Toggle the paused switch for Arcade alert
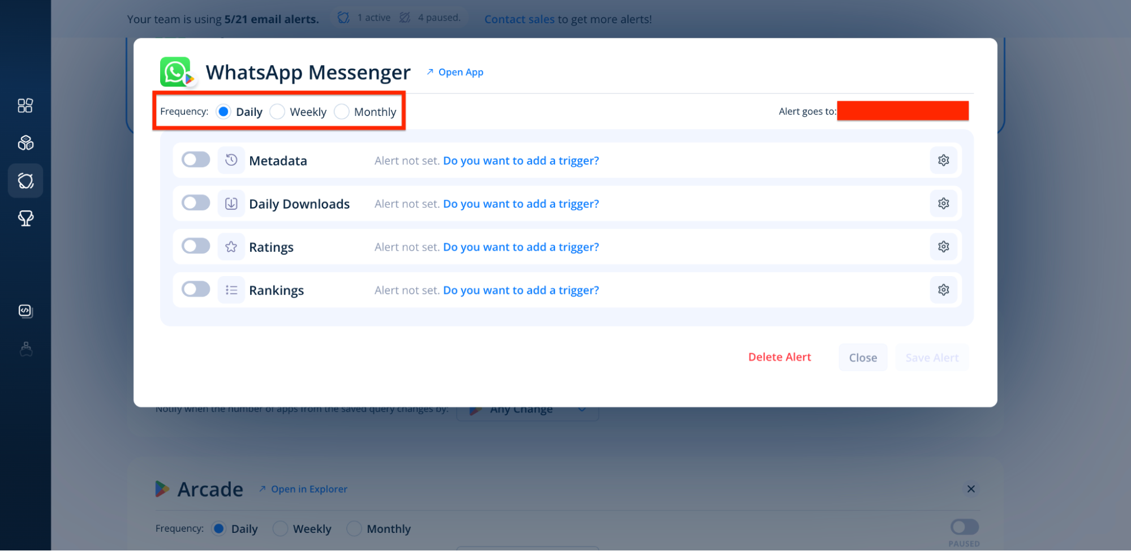The image size is (1131, 551). tap(965, 527)
